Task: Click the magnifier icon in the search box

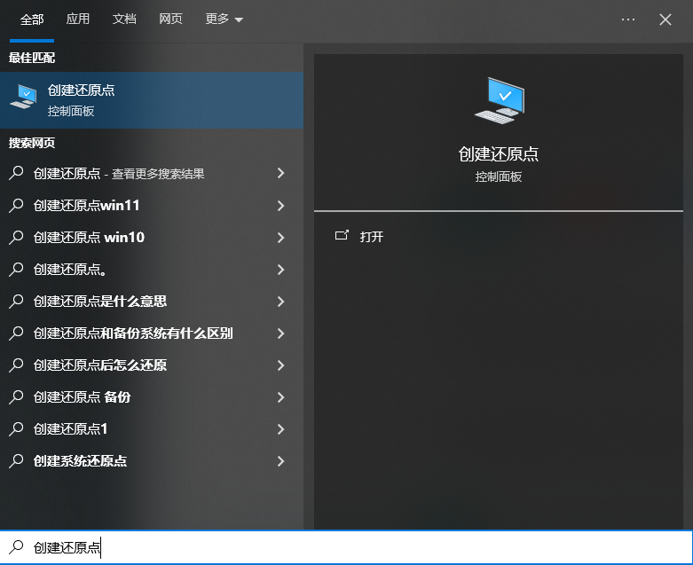Action: click(x=16, y=547)
